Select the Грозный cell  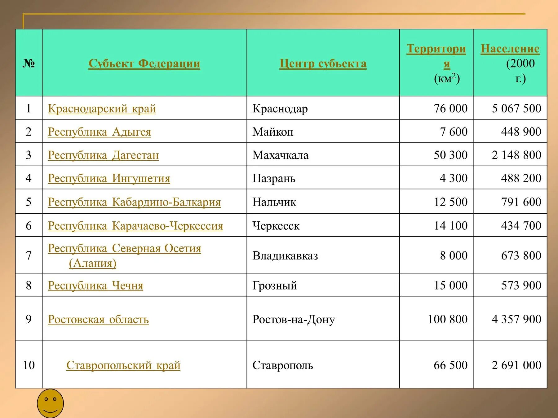[323, 285]
